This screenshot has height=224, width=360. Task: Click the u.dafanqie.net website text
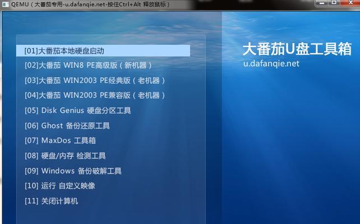coord(271,63)
